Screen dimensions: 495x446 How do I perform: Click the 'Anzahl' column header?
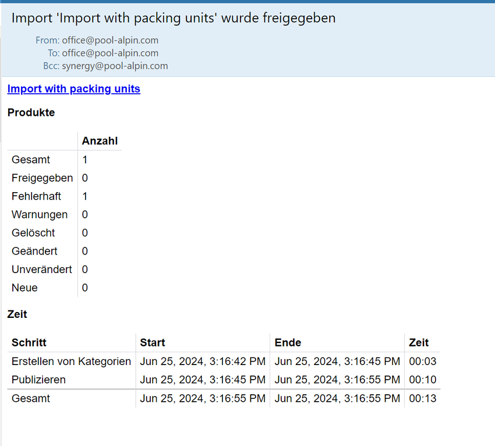click(x=100, y=141)
